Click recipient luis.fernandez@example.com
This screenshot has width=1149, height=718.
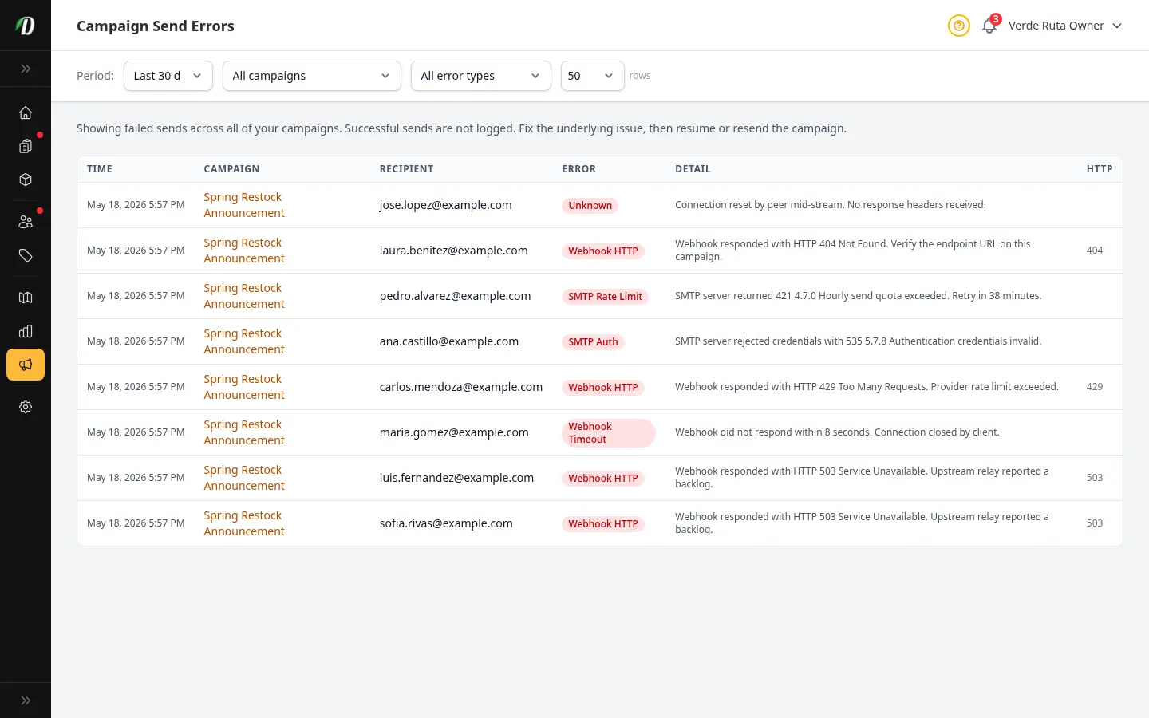457,478
